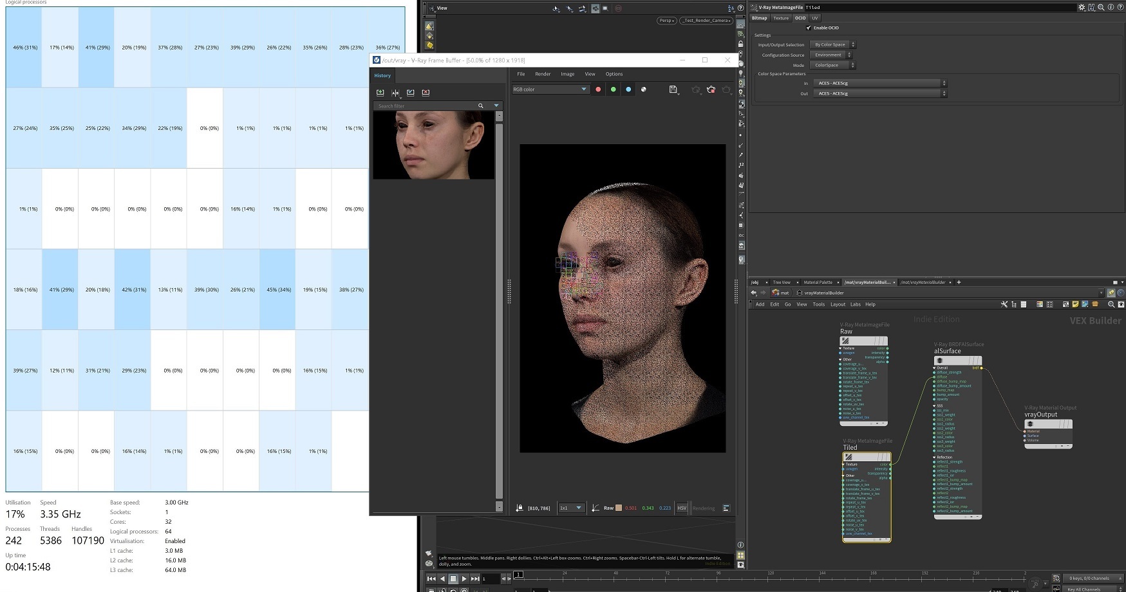Jump to first frame button
Viewport: 1126px width, 592px height.
431,579
